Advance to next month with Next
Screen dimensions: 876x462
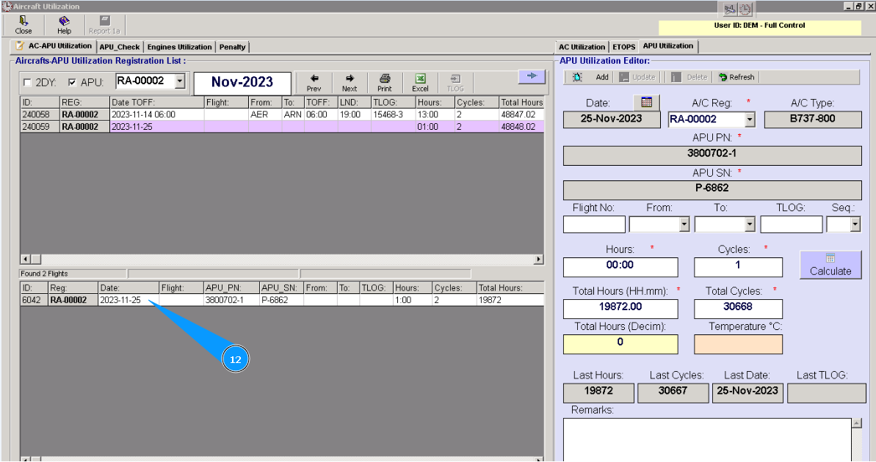(x=350, y=82)
